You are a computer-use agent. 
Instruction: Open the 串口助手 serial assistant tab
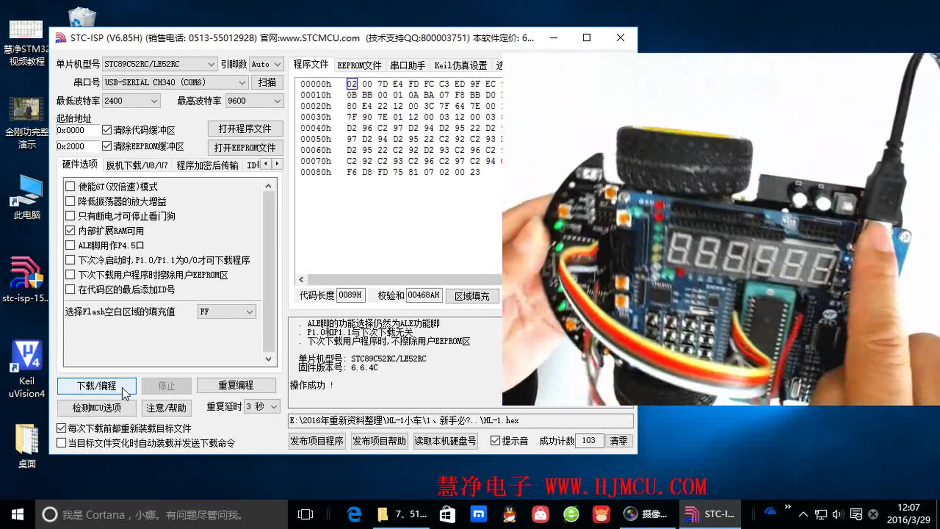click(x=408, y=65)
